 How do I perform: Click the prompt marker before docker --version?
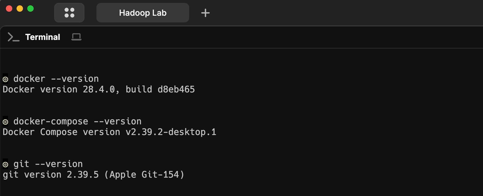(5, 79)
